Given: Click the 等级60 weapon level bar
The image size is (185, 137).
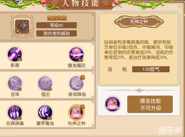Looking at the screenshot, I should pos(56,25).
